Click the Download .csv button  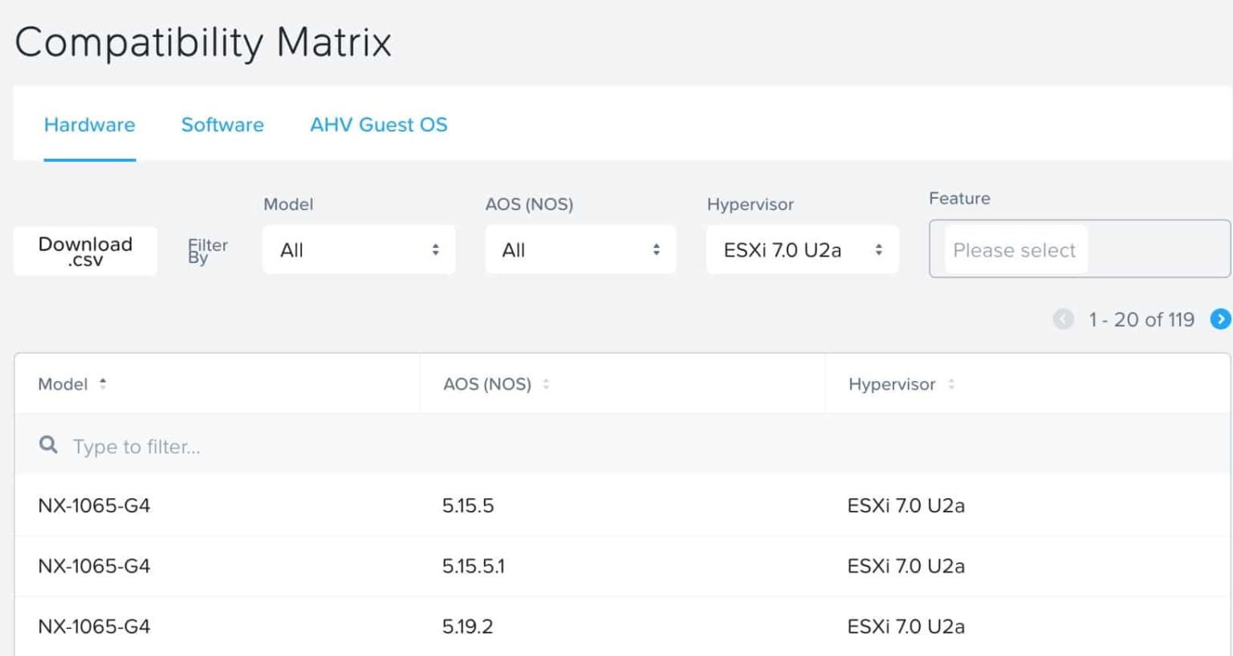tap(85, 251)
